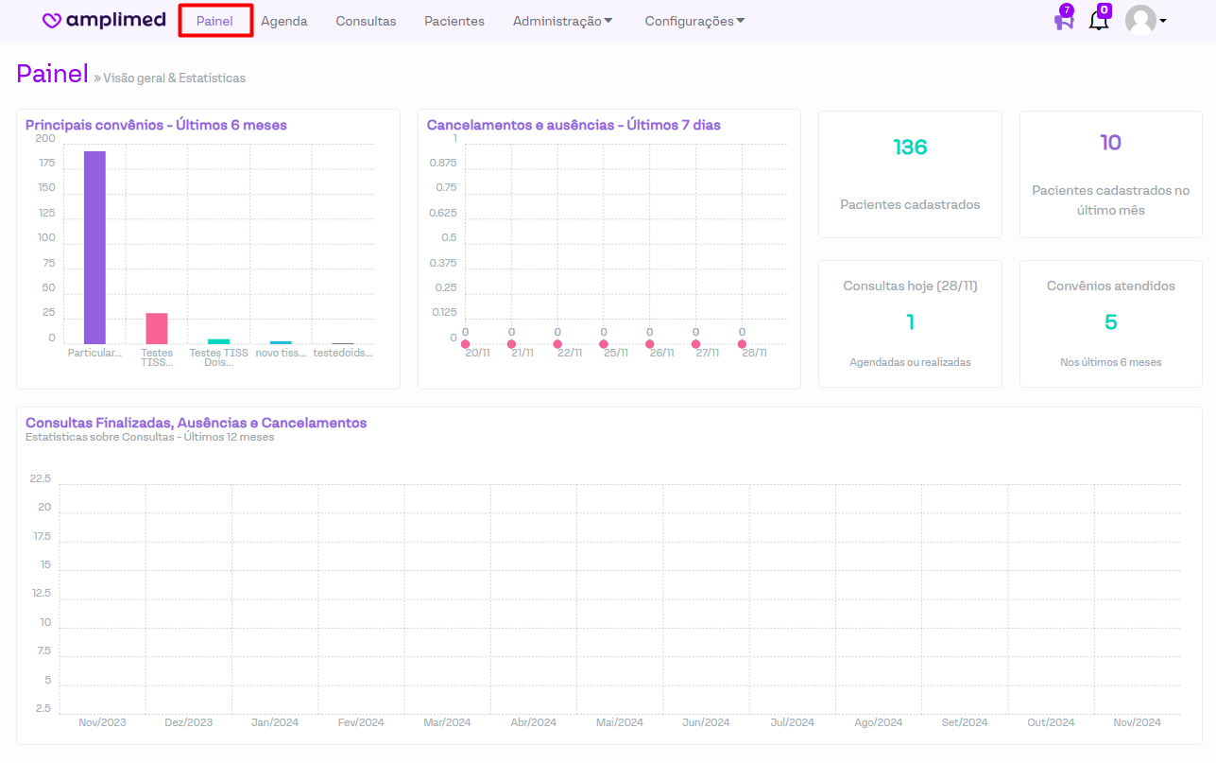Click the purple Particular bar in chart

(x=94, y=248)
